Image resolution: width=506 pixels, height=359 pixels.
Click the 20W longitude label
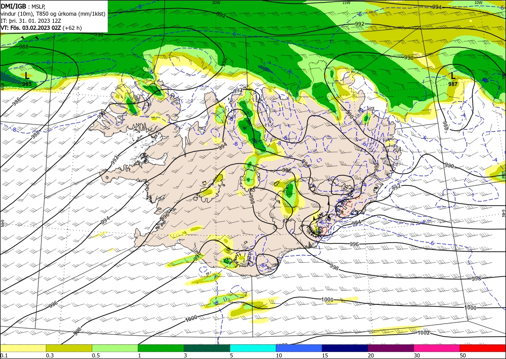coord(216,3)
